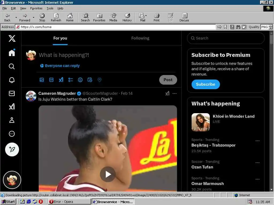Click the Windows Start button

tap(8, 202)
